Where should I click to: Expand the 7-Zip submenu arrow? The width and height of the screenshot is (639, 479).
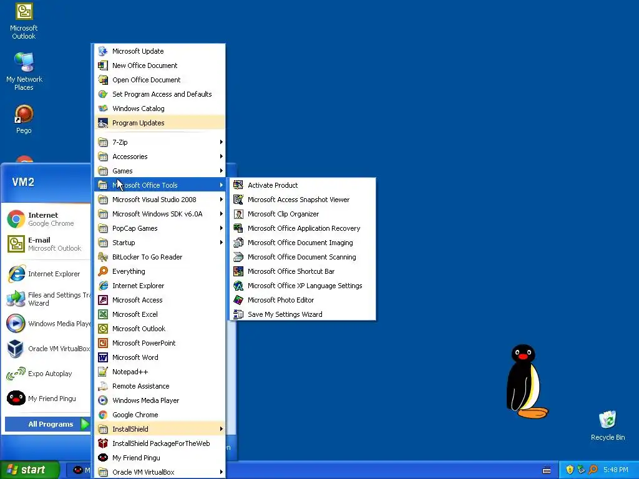pyautogui.click(x=222, y=142)
